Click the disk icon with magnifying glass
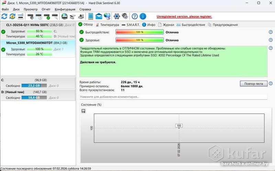Viewport: 275px width, 171px height. click(55, 16)
